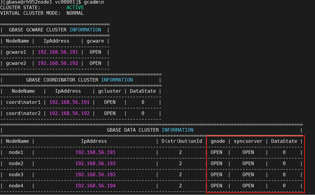The height and width of the screenshot is (195, 315).
Task: Click the data cluster DataState header
Action: 284,141
